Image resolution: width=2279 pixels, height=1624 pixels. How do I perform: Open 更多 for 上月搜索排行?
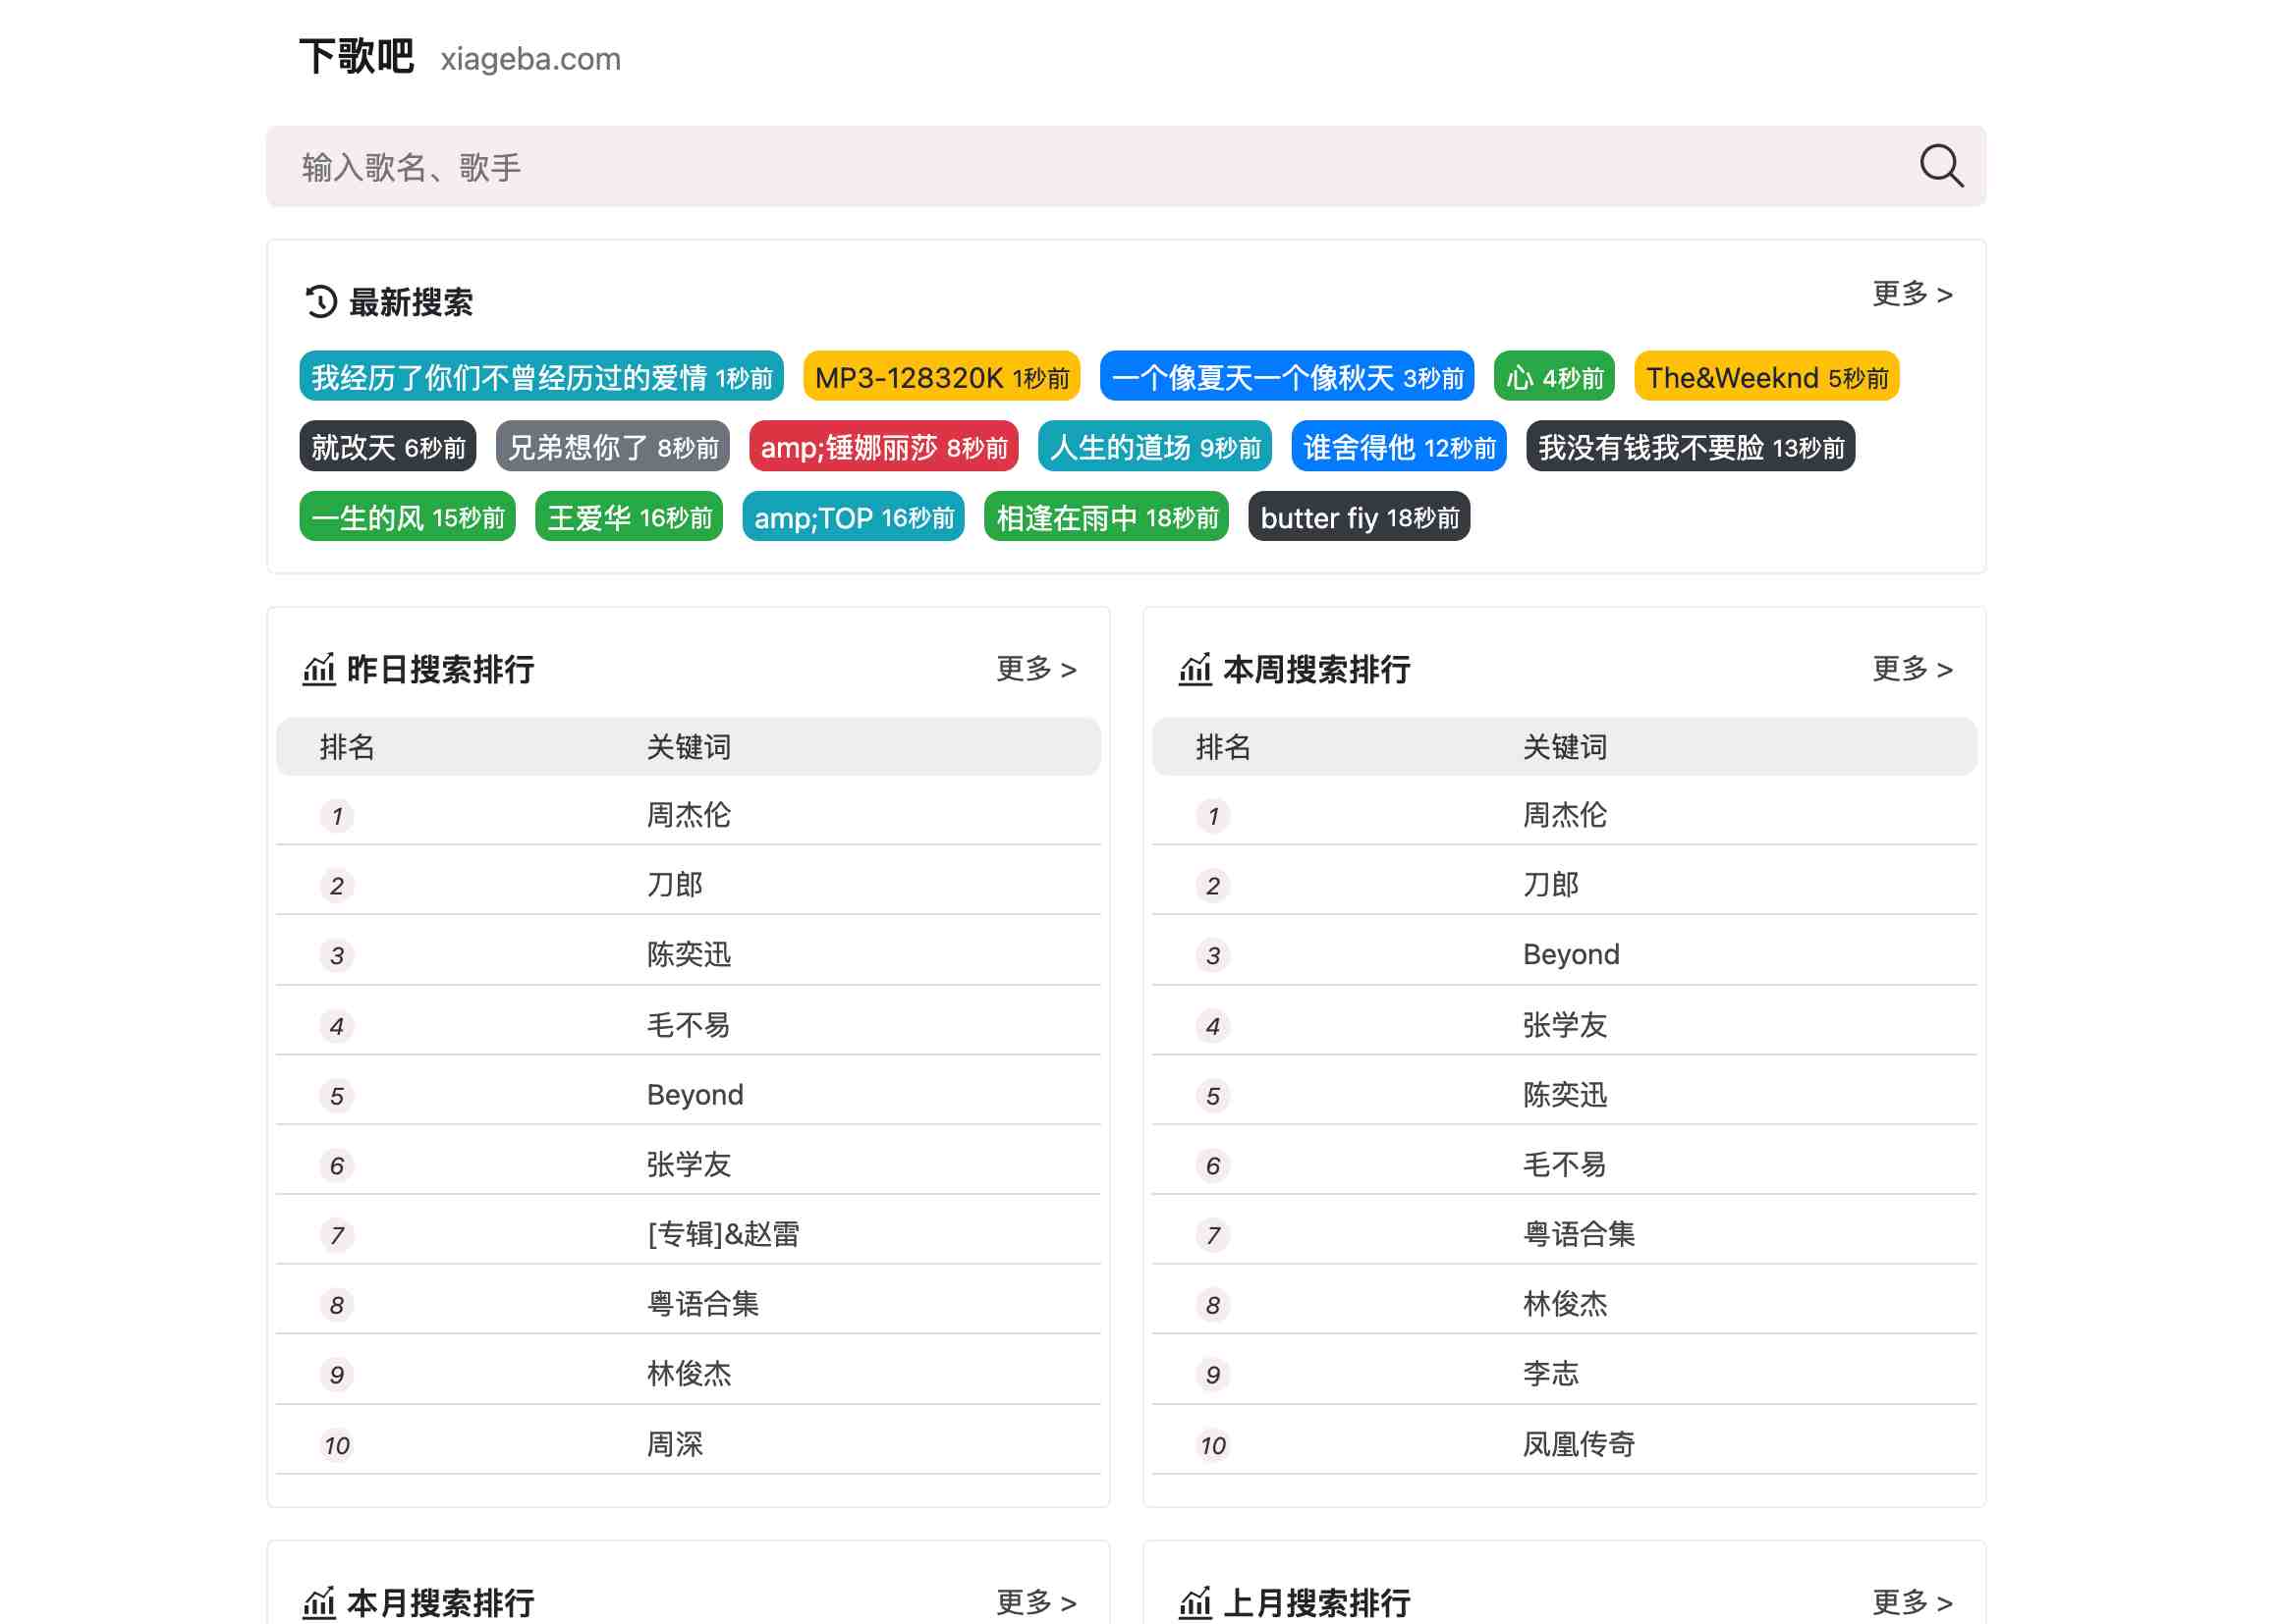click(x=1912, y=1601)
